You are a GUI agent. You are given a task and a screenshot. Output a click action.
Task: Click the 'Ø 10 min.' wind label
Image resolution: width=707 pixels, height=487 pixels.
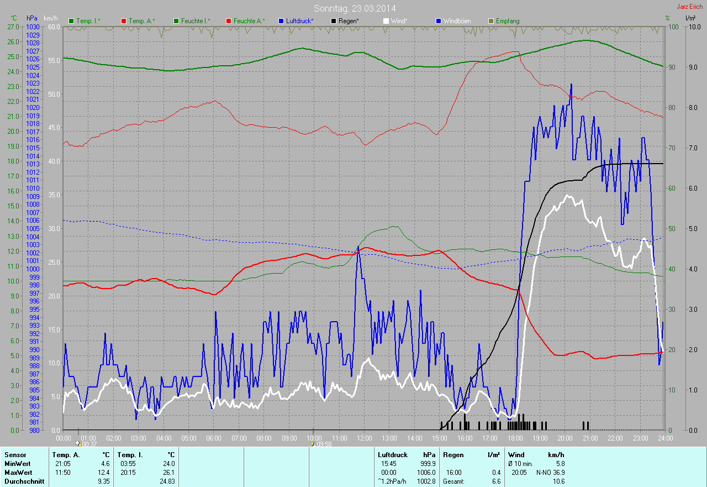[521, 464]
